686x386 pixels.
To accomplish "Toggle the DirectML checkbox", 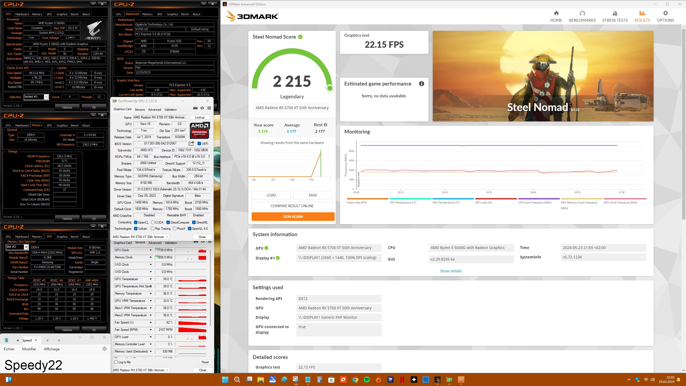I will tap(194, 222).
